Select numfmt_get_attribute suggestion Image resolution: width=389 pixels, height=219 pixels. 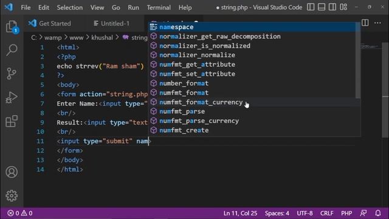[252, 64]
